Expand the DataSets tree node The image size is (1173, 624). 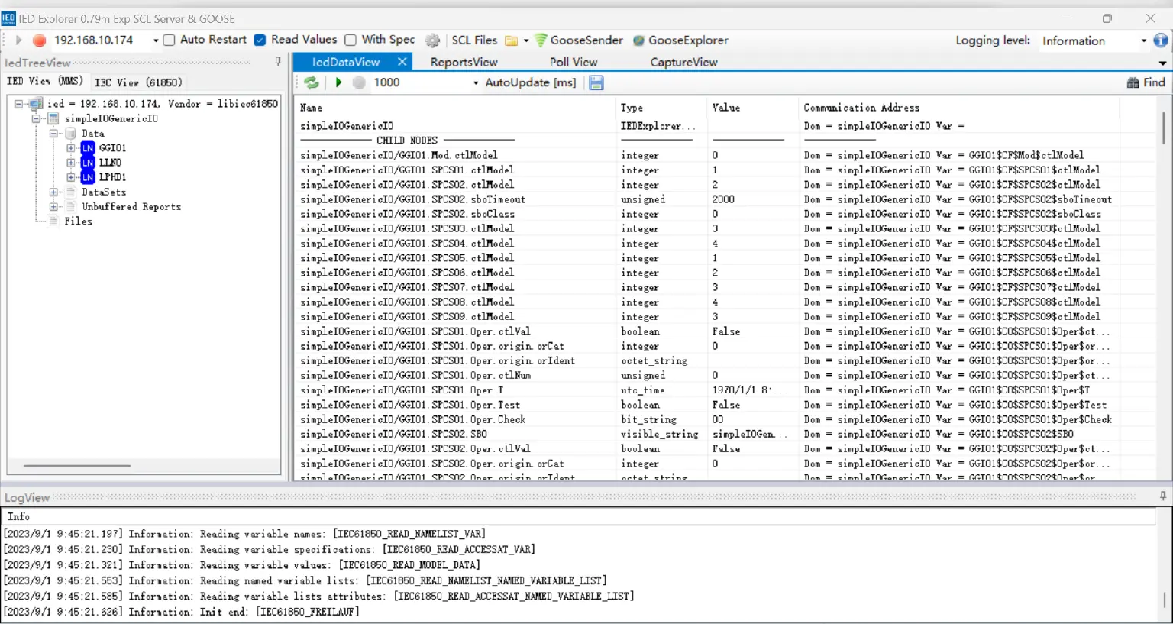coord(53,192)
